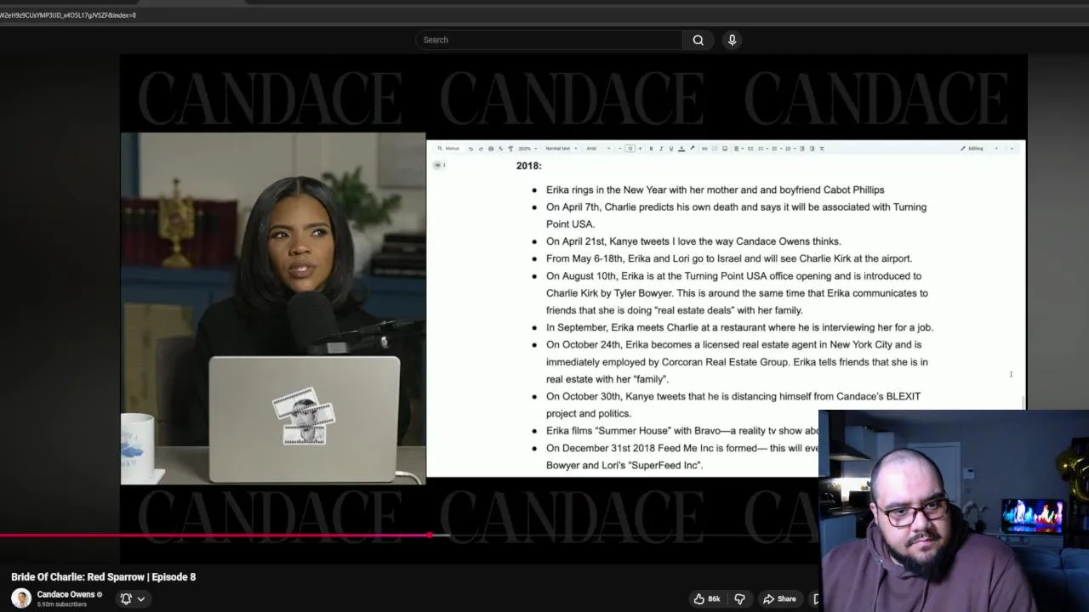Click the decrease indent icon
Image resolution: width=1089 pixels, height=612 pixels.
801,149
